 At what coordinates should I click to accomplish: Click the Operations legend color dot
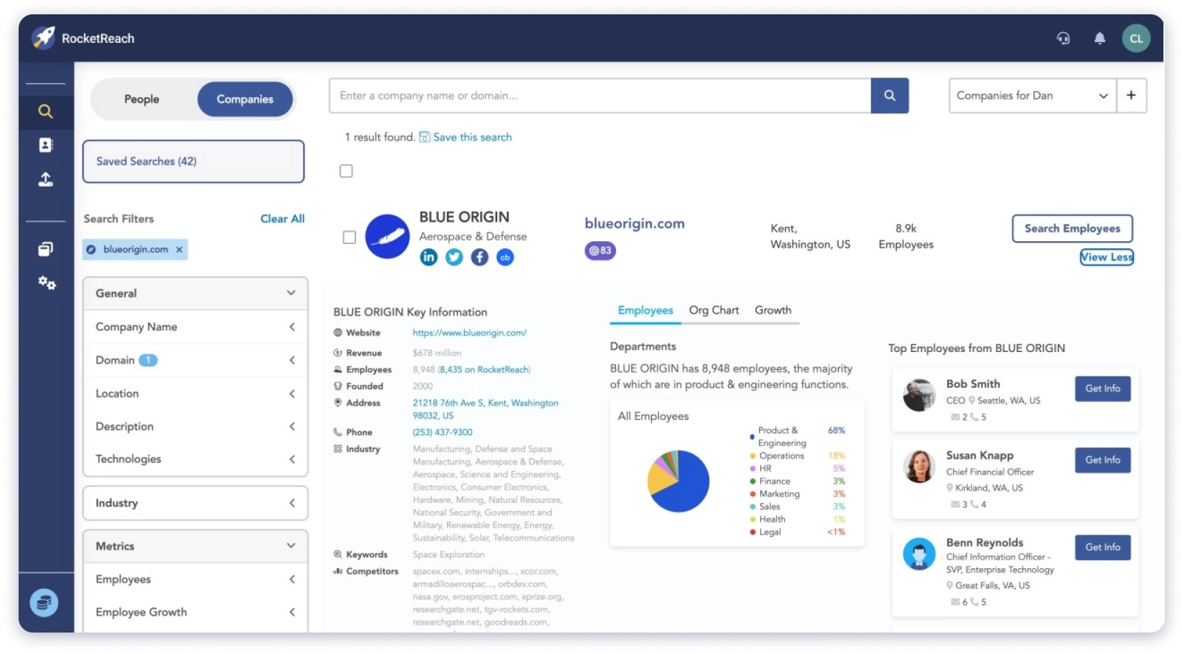(752, 456)
